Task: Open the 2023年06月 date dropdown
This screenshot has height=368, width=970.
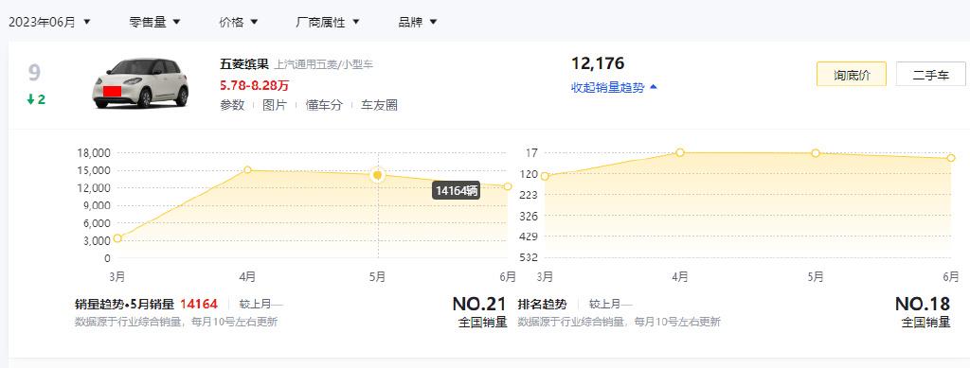Action: point(49,22)
